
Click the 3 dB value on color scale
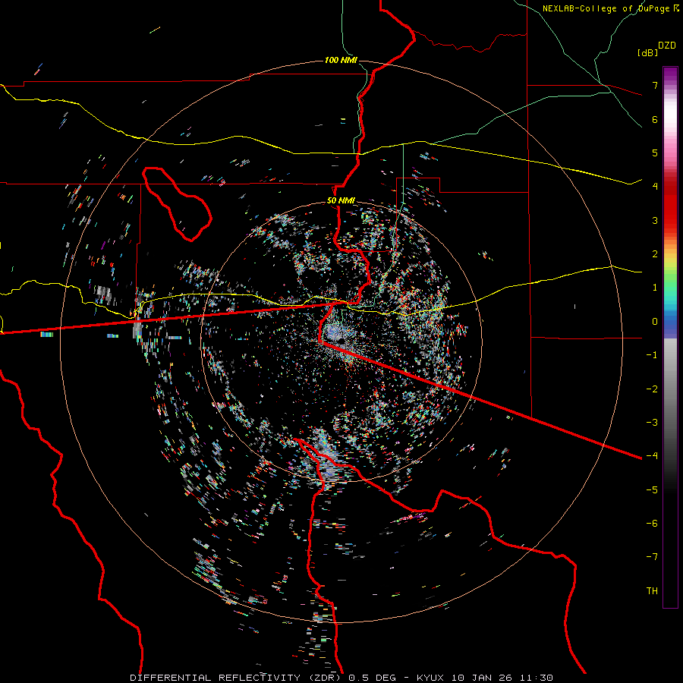point(655,220)
